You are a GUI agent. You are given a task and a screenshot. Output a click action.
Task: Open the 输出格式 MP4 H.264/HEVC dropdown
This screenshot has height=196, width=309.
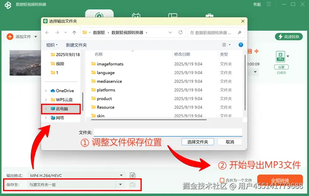[x=76, y=176]
